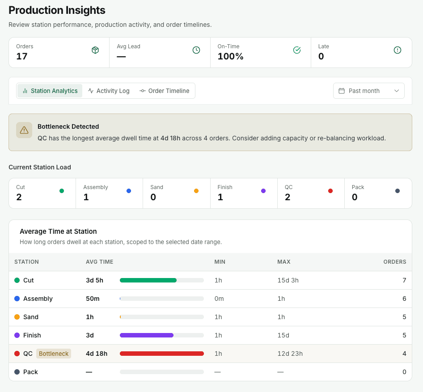Click the ORDERS column header
The height and width of the screenshot is (392, 423).
click(395, 262)
